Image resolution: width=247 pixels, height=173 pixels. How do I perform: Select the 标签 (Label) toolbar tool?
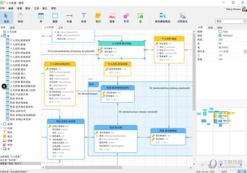pos(84,18)
